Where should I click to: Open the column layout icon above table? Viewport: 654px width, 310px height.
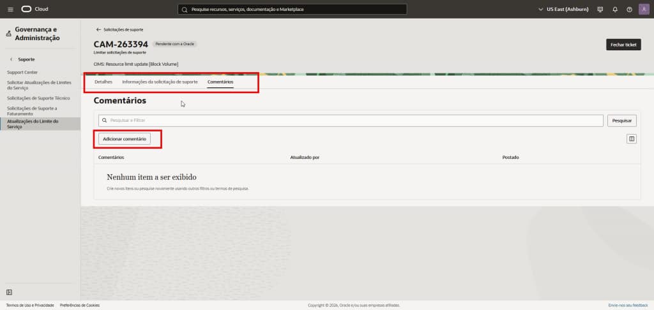[632, 139]
